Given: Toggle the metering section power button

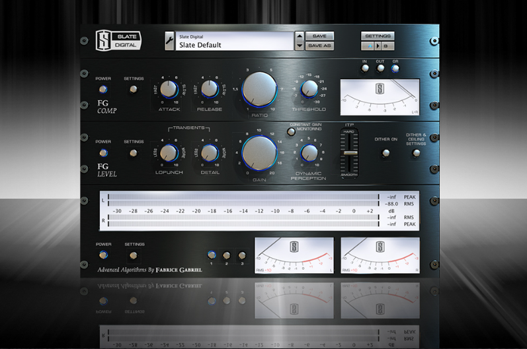Looking at the screenshot, I should pyautogui.click(x=104, y=255).
